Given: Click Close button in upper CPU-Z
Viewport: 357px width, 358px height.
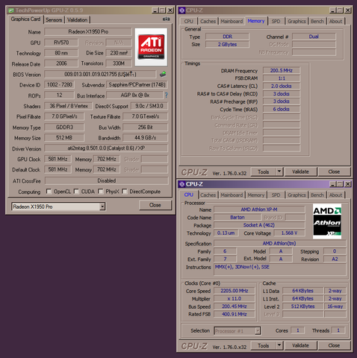Looking at the screenshot, I should coord(334,172).
